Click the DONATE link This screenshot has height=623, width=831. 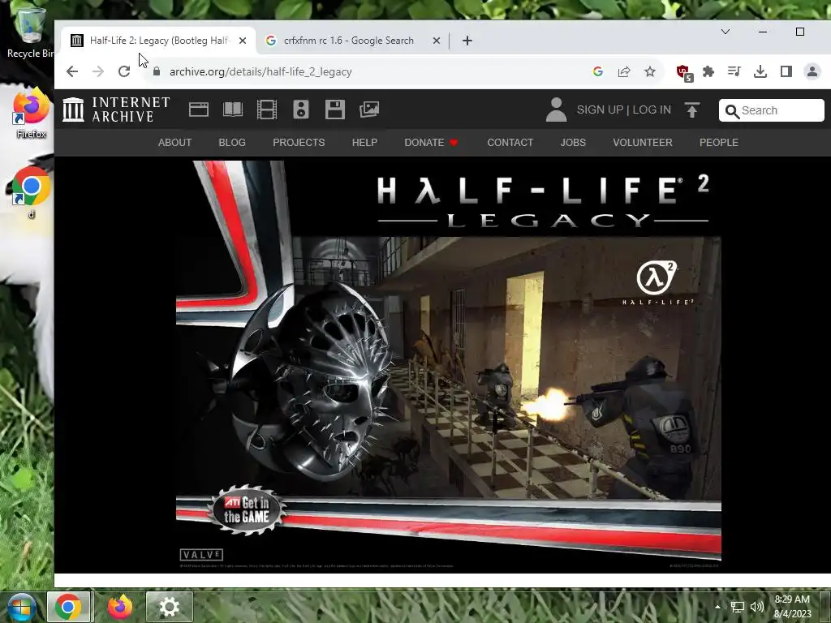coord(431,143)
